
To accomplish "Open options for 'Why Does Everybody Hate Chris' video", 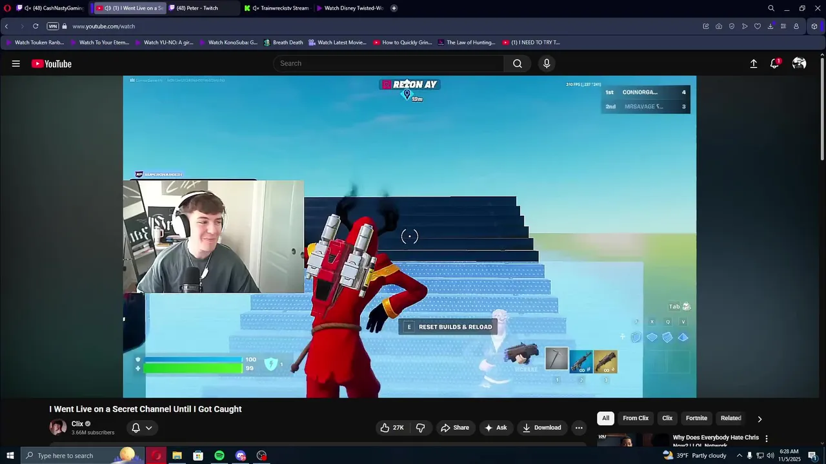I will point(767,438).
